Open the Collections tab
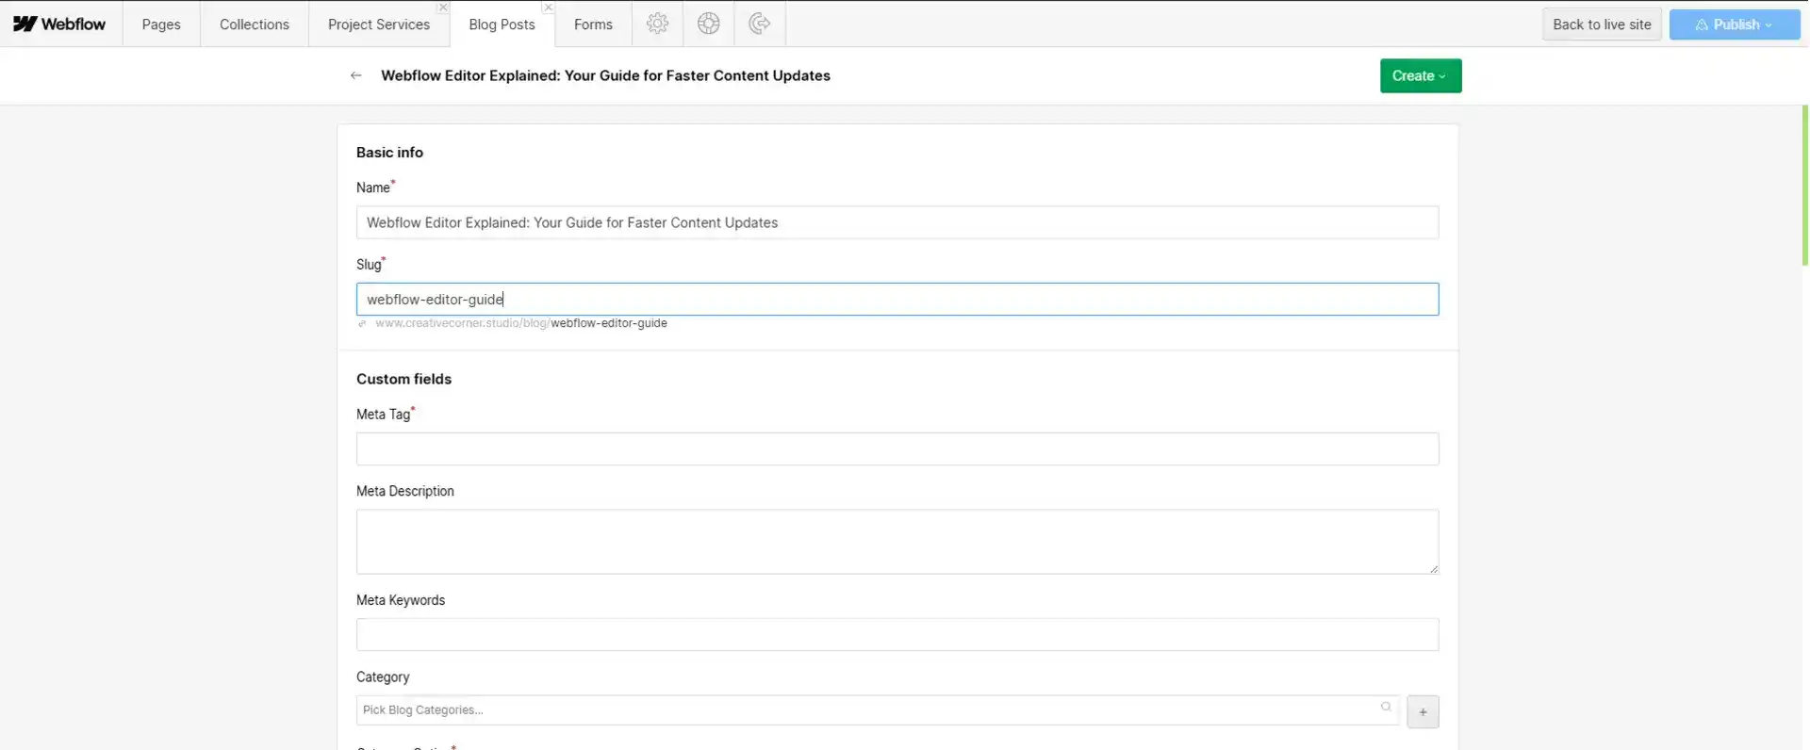This screenshot has width=1810, height=750. [255, 24]
